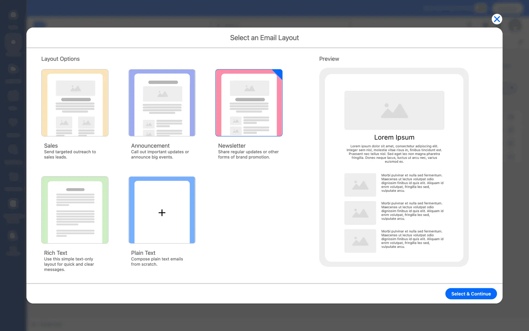Pick the Newsletter layout thumbnail
The height and width of the screenshot is (331, 529).
click(x=249, y=103)
